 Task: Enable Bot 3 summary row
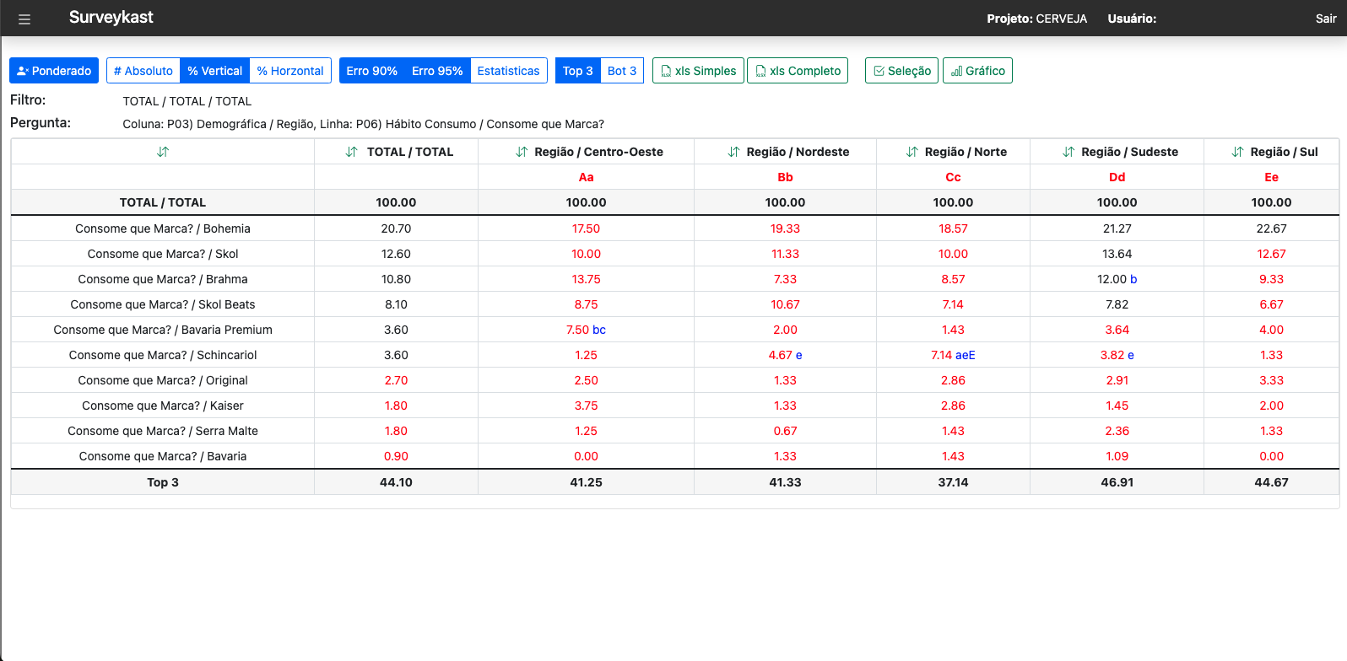pos(622,71)
